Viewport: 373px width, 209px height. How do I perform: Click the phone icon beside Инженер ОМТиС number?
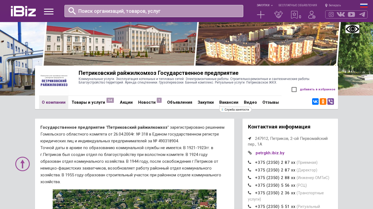(x=250, y=178)
